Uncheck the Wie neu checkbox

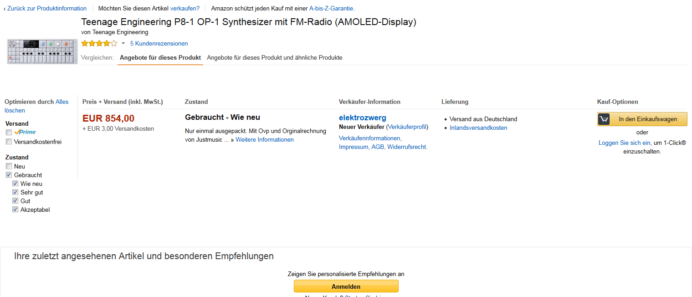point(15,184)
